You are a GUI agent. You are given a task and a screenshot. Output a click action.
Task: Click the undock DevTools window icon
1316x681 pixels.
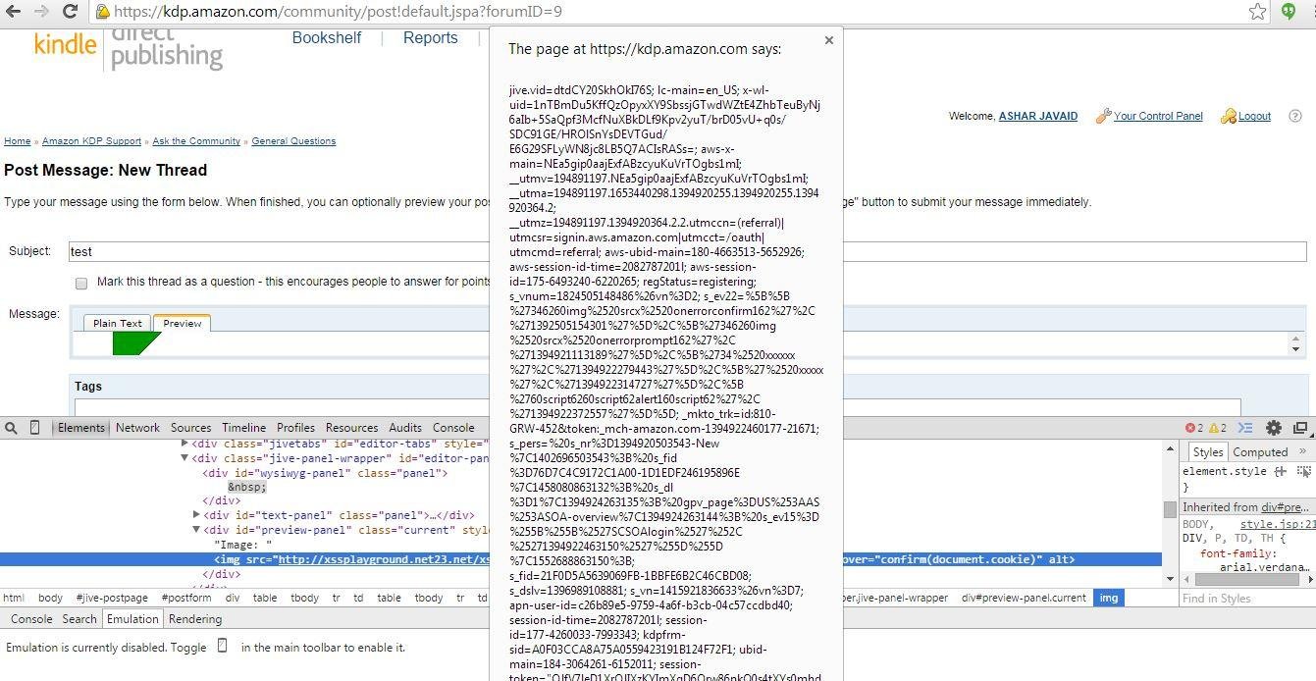(x=1300, y=428)
